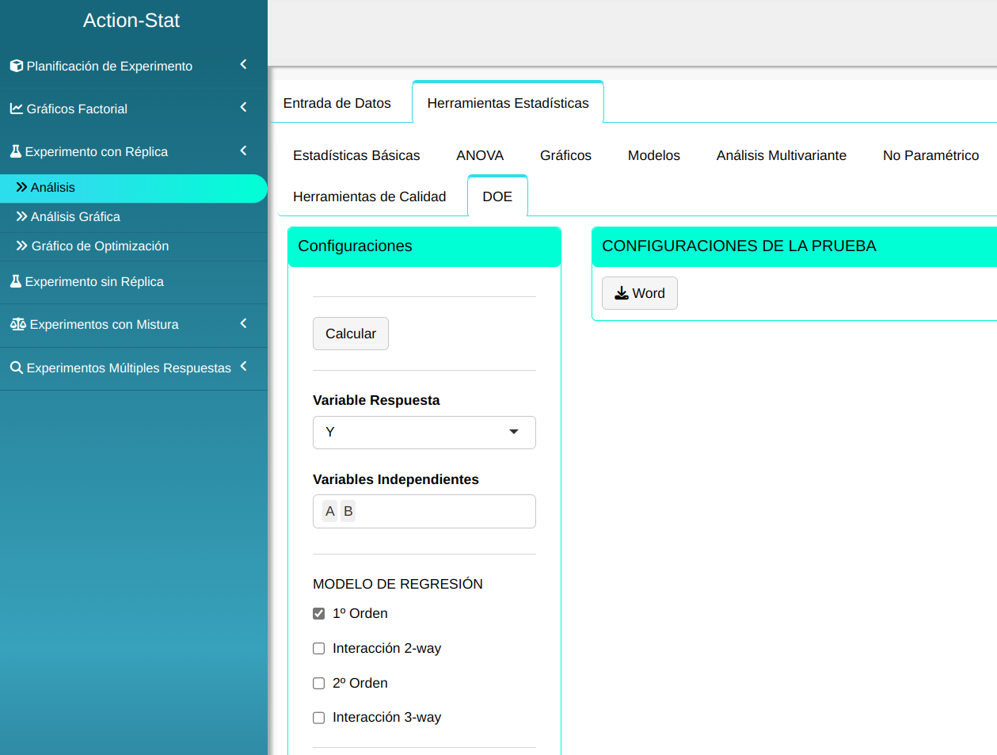Click the line chart icon for Gráficos Factorial
The width and height of the screenshot is (997, 755).
pyautogui.click(x=16, y=109)
